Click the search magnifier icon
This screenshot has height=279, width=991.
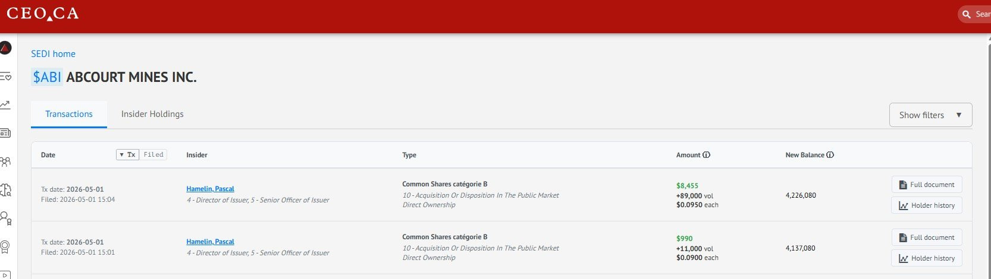pos(967,14)
